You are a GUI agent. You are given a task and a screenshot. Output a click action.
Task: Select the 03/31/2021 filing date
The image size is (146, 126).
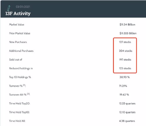23,7
